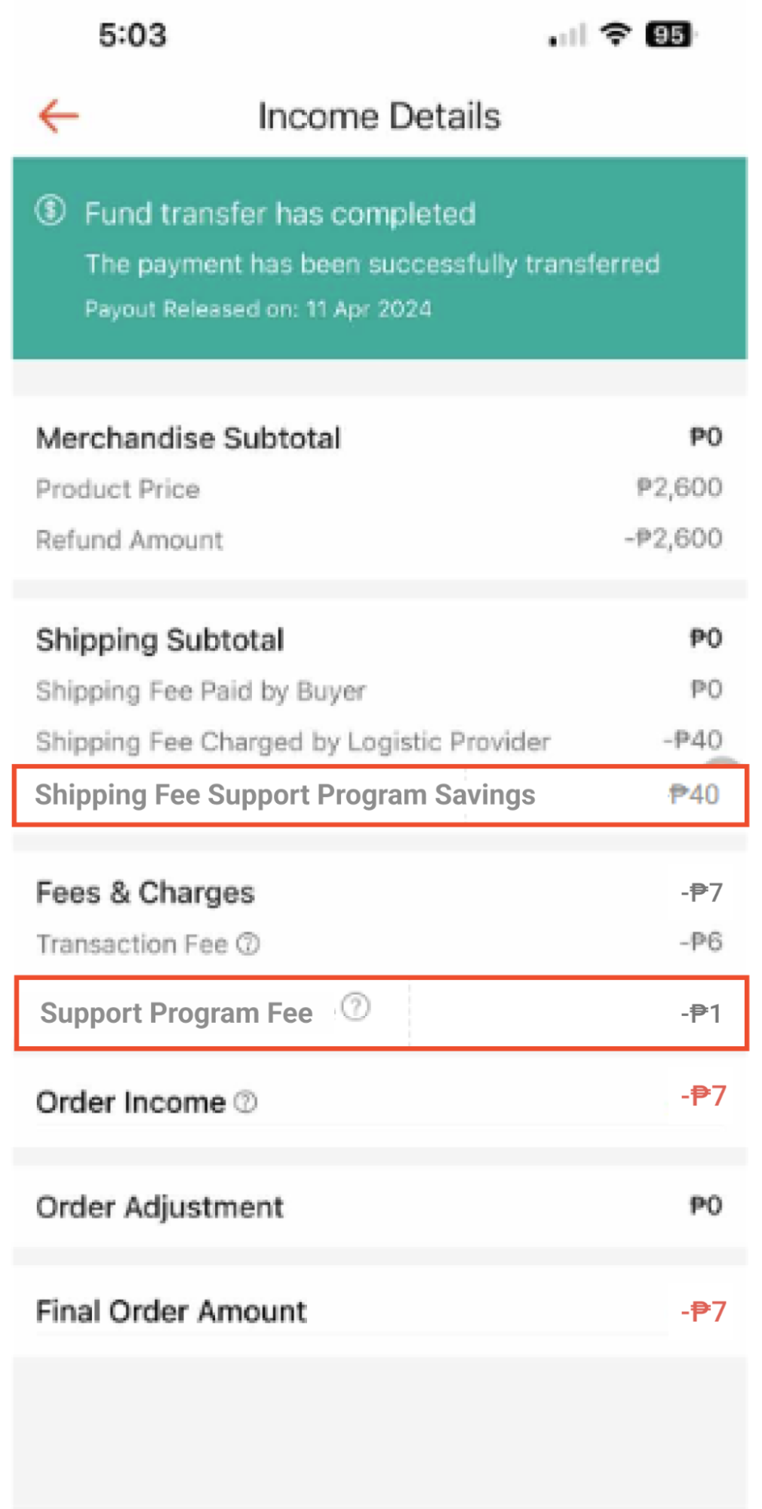Viewport: 762px width, 1509px height.
Task: Select the Shipping Fee Support Program Savings row
Action: [287, 795]
